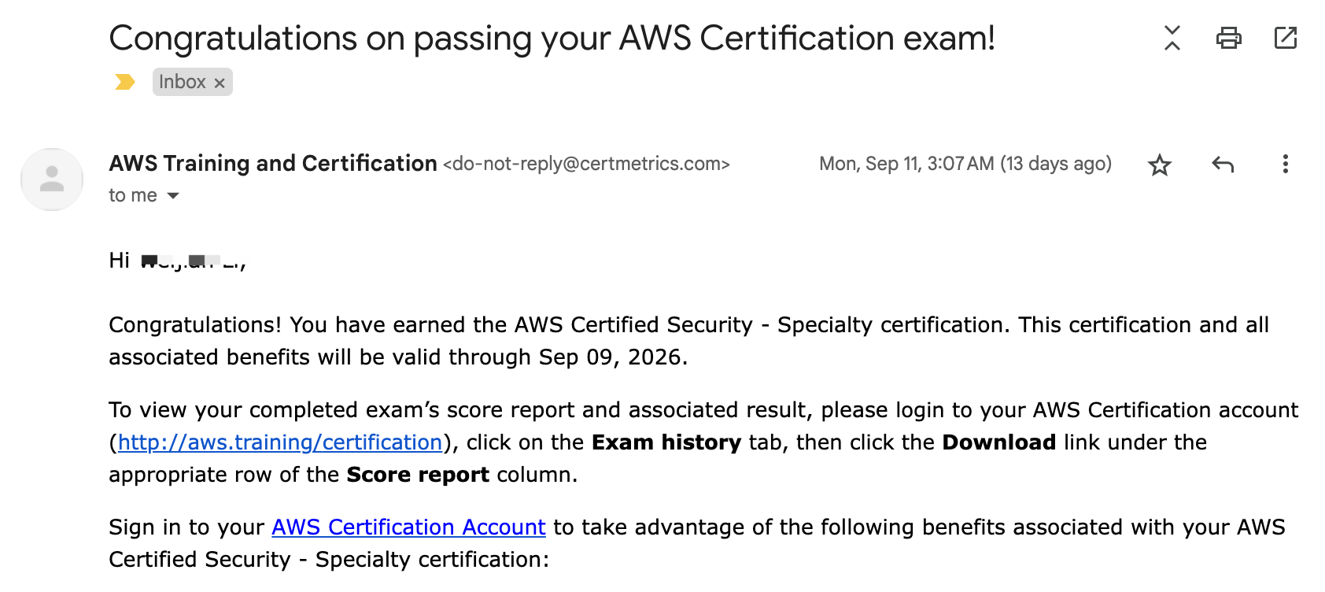This screenshot has height=592, width=1325.
Task: Star this email message
Action: pos(1159,165)
